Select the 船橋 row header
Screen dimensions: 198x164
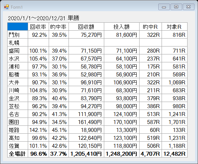pyautogui.click(x=18, y=74)
